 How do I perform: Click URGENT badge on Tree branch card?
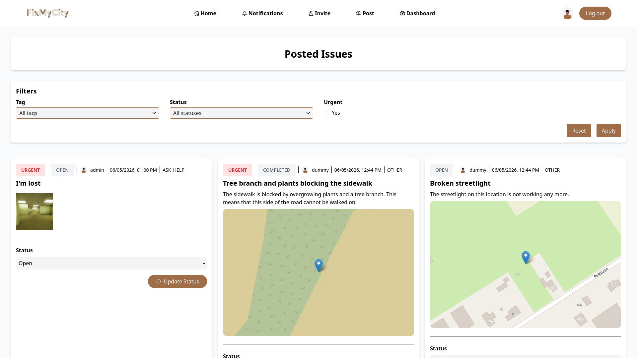tap(238, 170)
